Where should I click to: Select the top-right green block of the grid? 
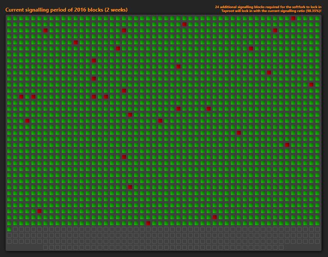[x=317, y=19]
